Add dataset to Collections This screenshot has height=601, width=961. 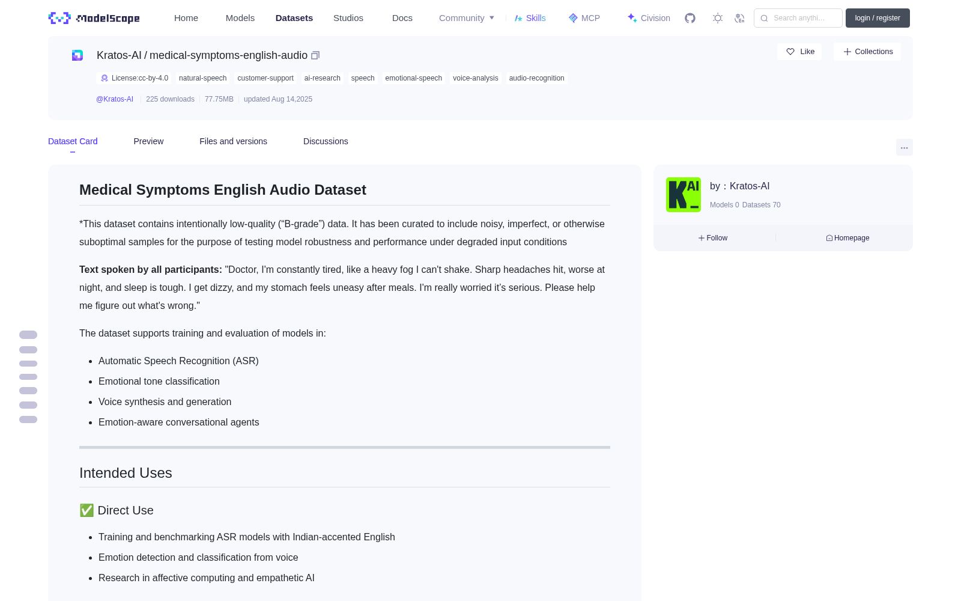pos(867,52)
